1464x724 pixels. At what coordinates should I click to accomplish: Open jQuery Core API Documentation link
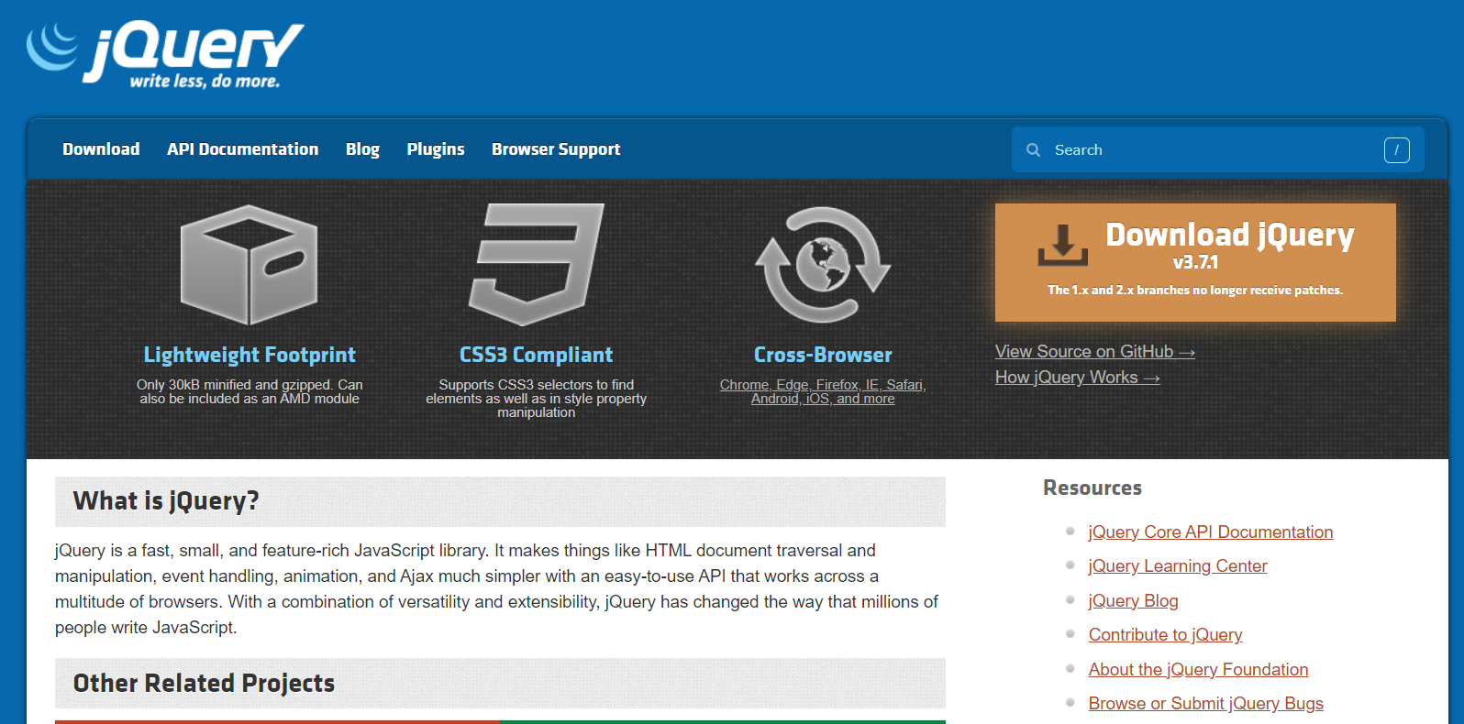[1211, 532]
